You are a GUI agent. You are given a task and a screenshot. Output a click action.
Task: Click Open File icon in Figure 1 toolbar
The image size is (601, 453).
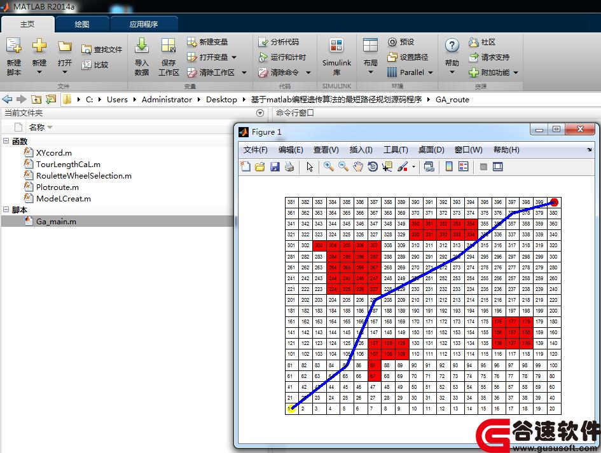coord(260,166)
